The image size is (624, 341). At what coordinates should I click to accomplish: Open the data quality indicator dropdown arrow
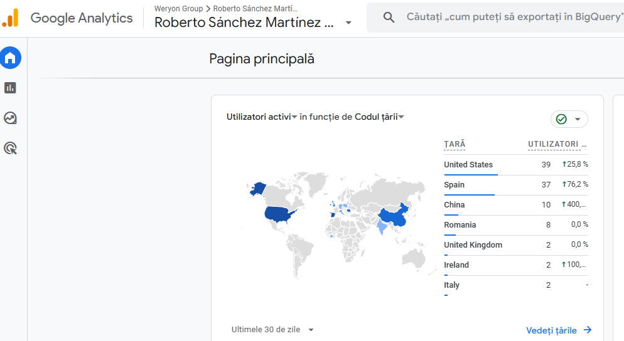point(578,119)
